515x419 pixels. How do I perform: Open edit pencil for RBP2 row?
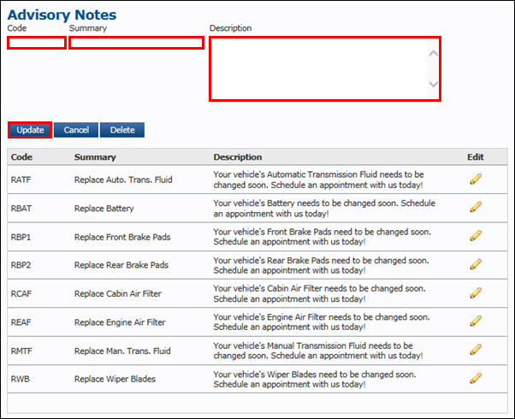476,264
